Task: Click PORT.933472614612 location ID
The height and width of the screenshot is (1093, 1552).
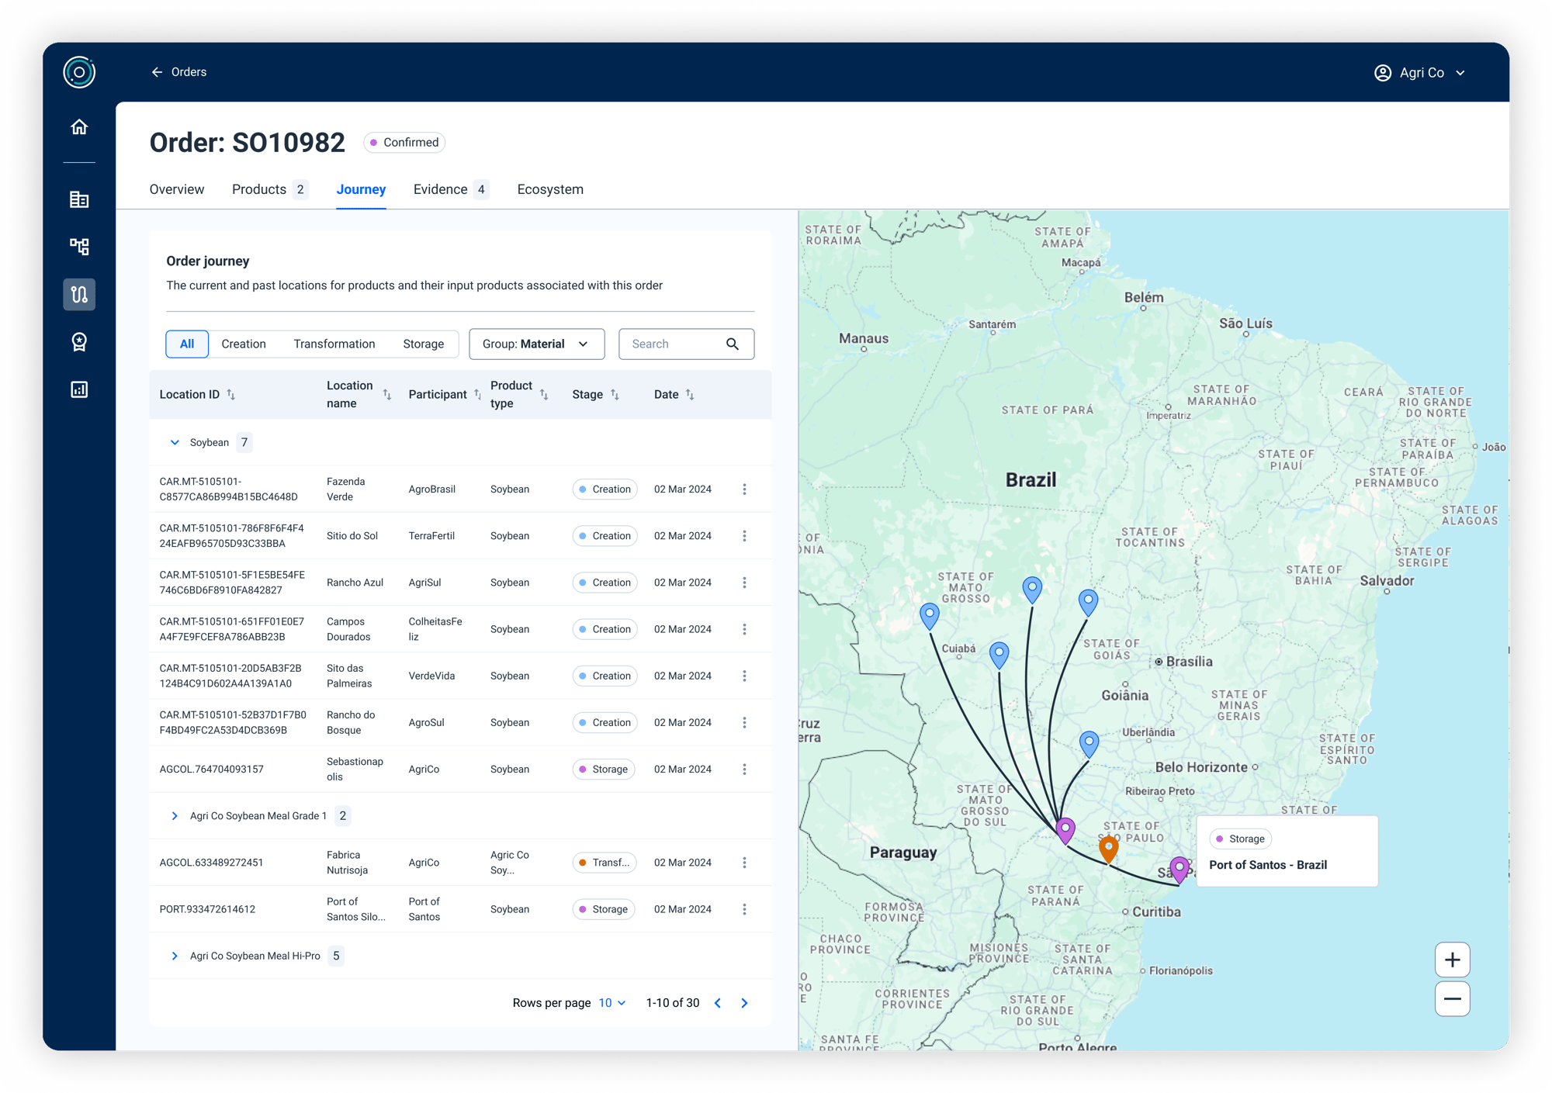Action: click(x=207, y=909)
